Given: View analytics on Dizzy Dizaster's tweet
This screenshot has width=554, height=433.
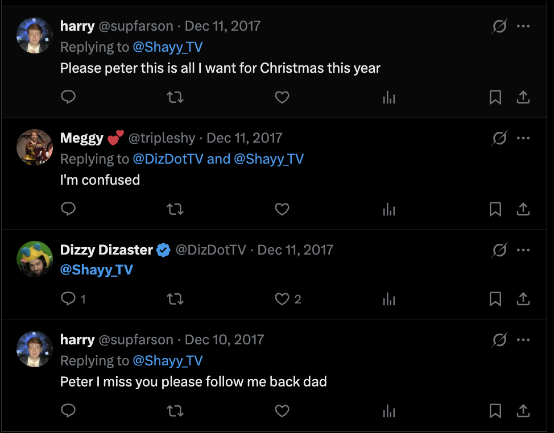Looking at the screenshot, I should 389,299.
